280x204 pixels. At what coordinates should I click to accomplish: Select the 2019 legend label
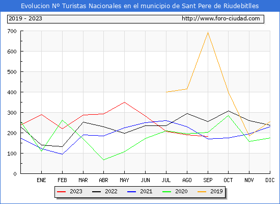(x=216, y=191)
